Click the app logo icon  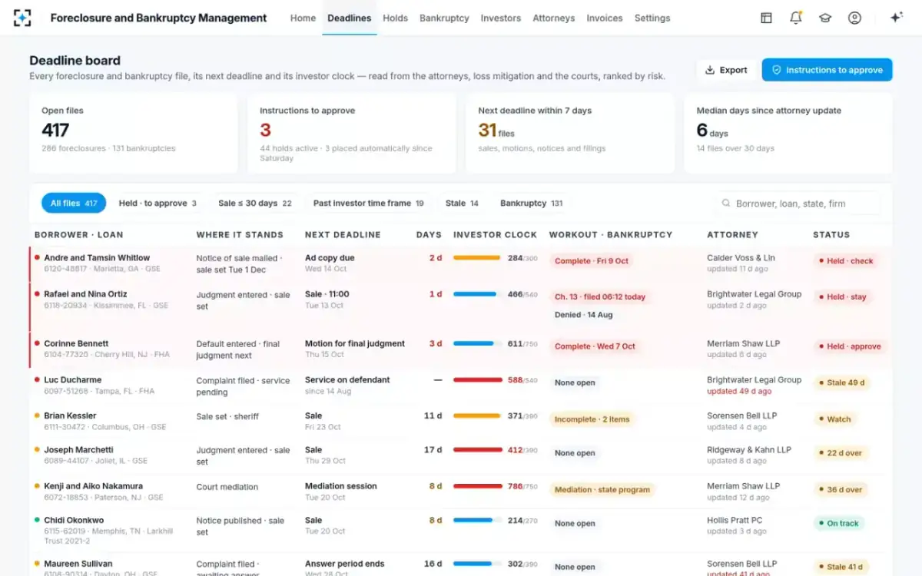[x=23, y=18]
